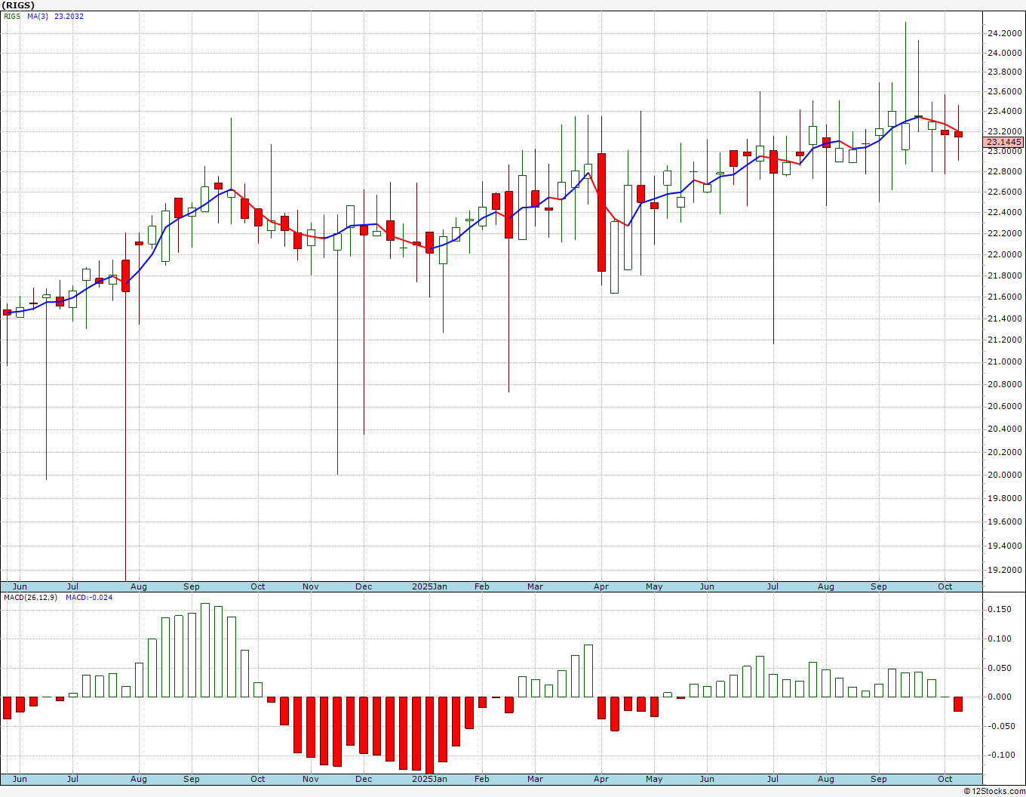The width and height of the screenshot is (1026, 797).
Task: Select the 19.6000 price axis label
Action: pos(1003,522)
